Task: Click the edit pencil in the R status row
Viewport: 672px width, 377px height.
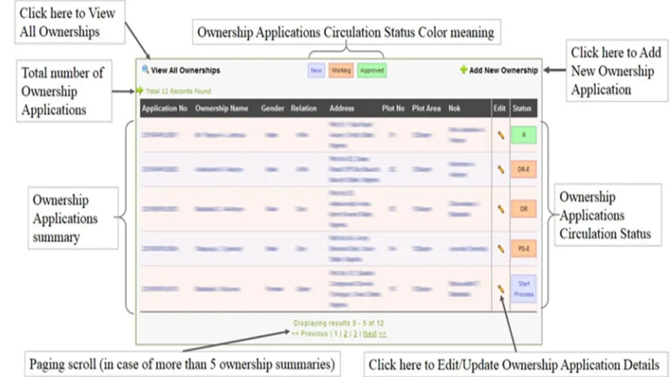Action: click(x=501, y=135)
